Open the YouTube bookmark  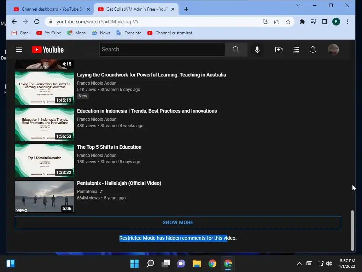[x=49, y=33]
